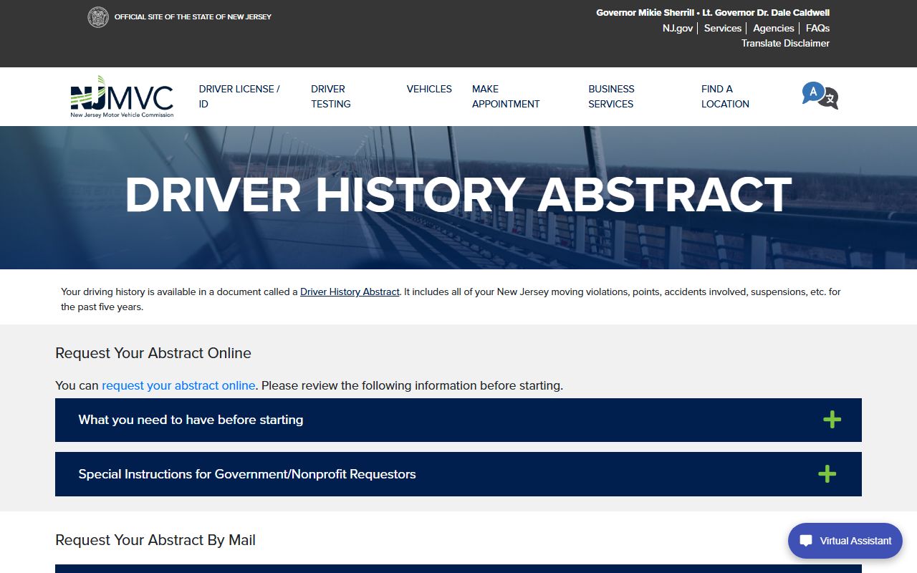Open the Driver License / ID menu
Image resolution: width=917 pixels, height=573 pixels.
(x=239, y=96)
